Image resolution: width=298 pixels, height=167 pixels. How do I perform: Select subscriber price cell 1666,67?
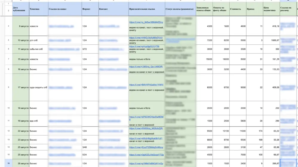coord(271,40)
